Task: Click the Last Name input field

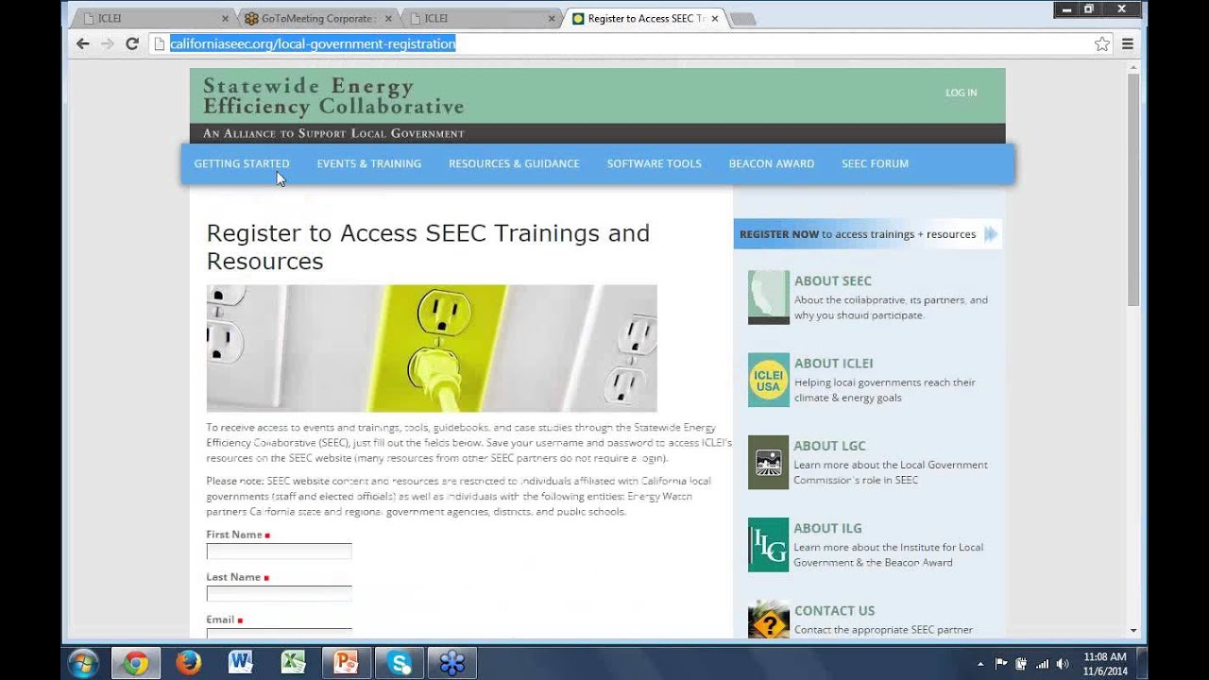Action: (279, 593)
